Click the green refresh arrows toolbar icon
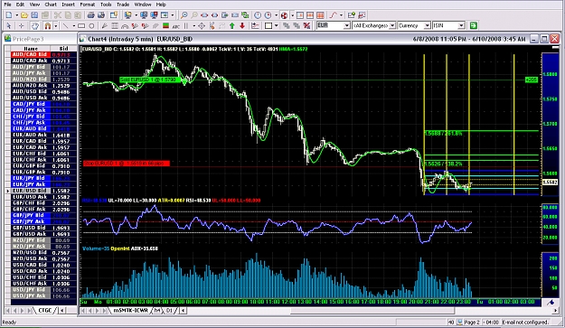 point(245,15)
